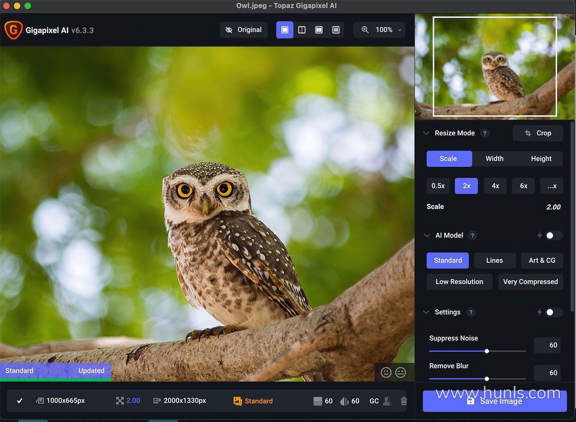Collapse the AI Model section
The height and width of the screenshot is (422, 576).
pyautogui.click(x=426, y=236)
